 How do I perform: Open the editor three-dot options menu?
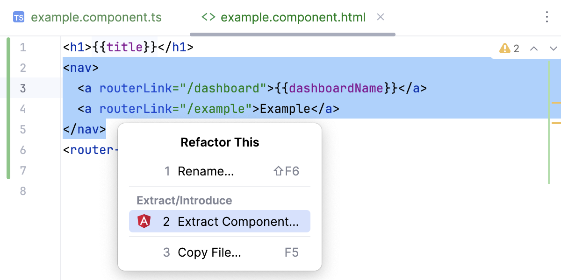tap(547, 17)
